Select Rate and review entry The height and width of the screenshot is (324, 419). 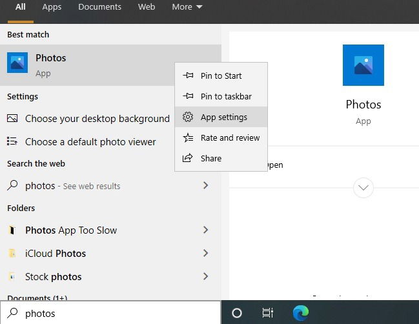[221, 138]
